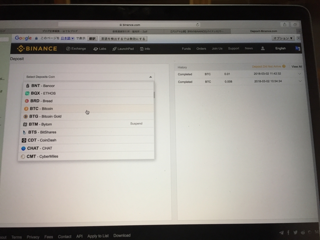Image resolution: width=320 pixels, height=240 pixels.
Task: Click the BRD Bread coin icon
Action: 27,101
